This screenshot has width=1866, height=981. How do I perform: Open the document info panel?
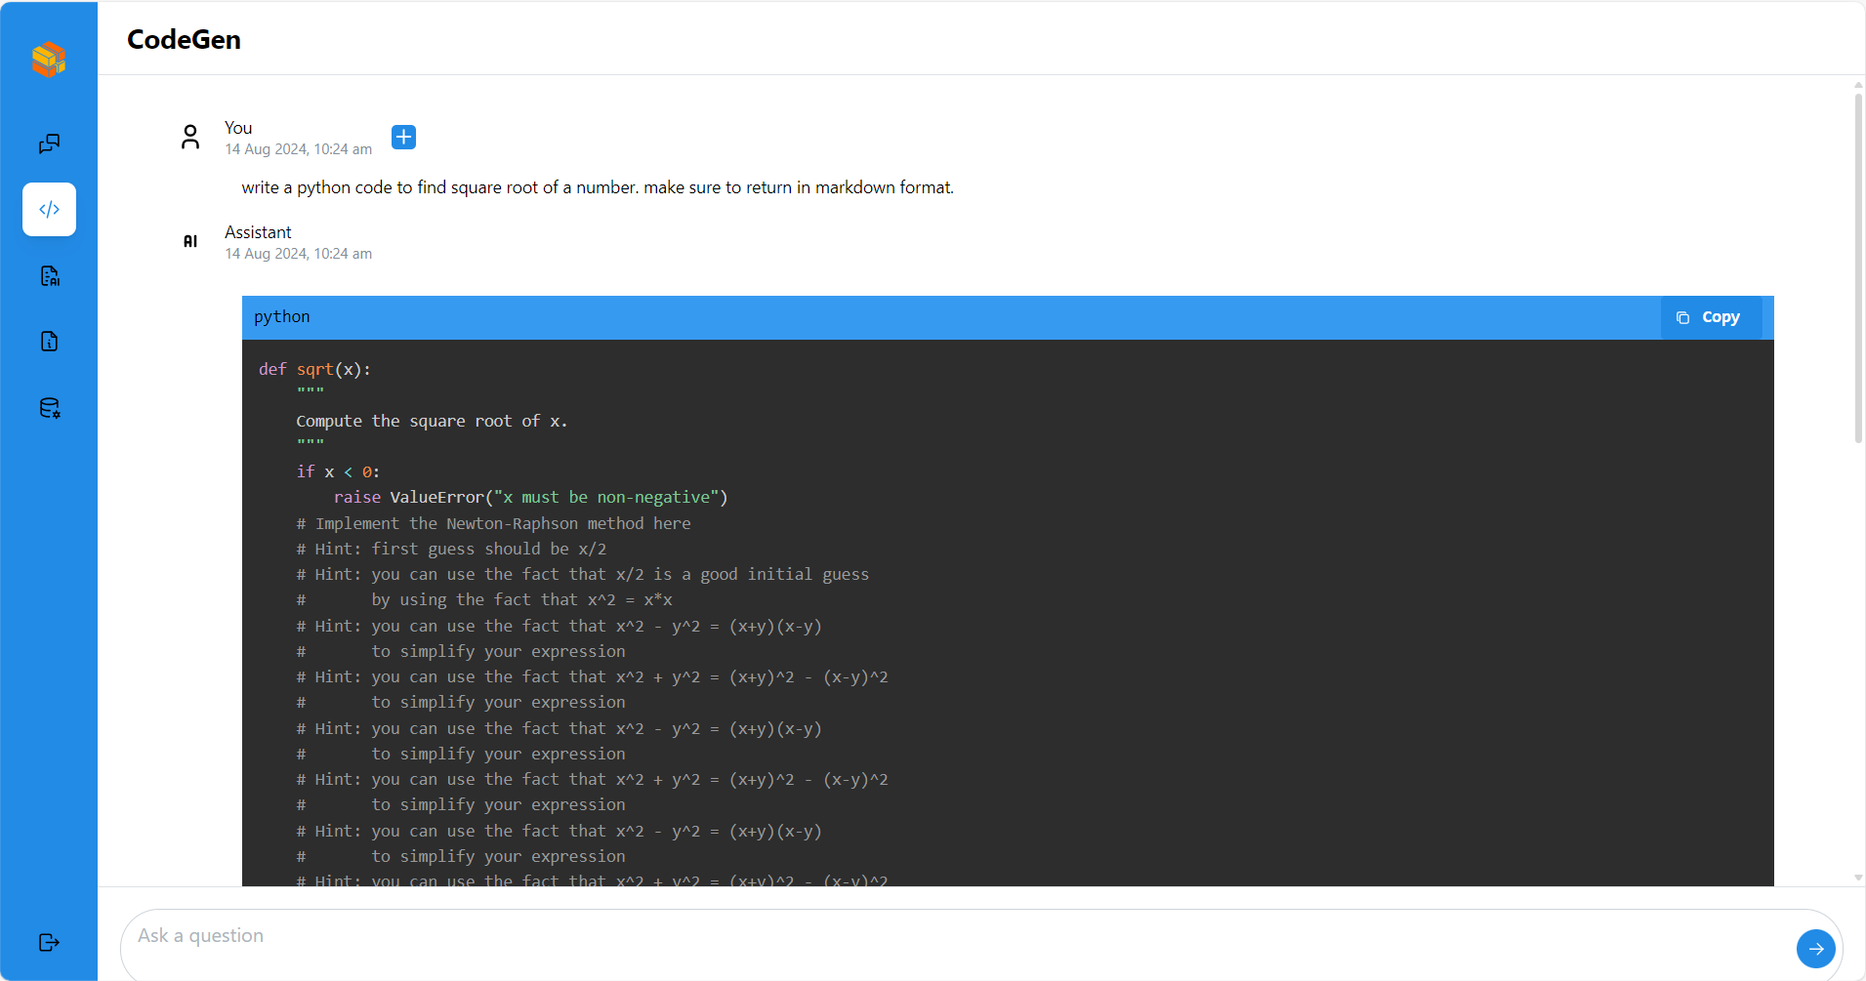pos(49,341)
